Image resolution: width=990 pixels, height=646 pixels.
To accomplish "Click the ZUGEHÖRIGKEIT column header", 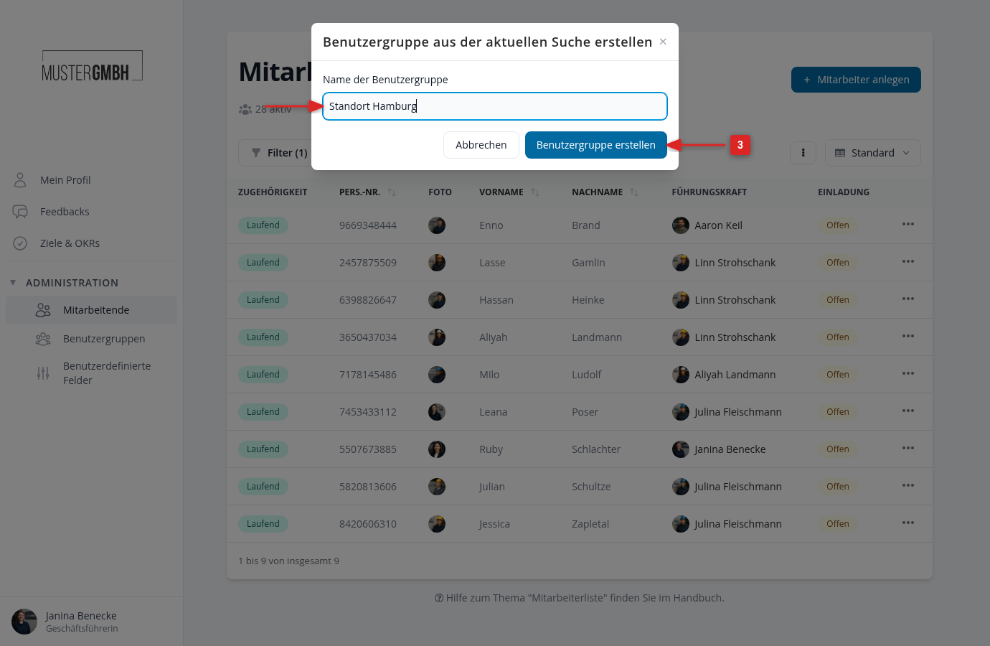I will (273, 192).
